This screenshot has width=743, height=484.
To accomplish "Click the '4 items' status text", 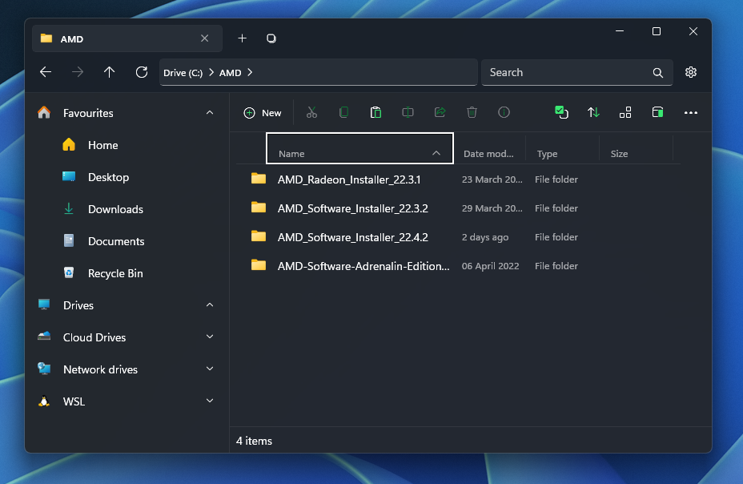I will [x=254, y=441].
